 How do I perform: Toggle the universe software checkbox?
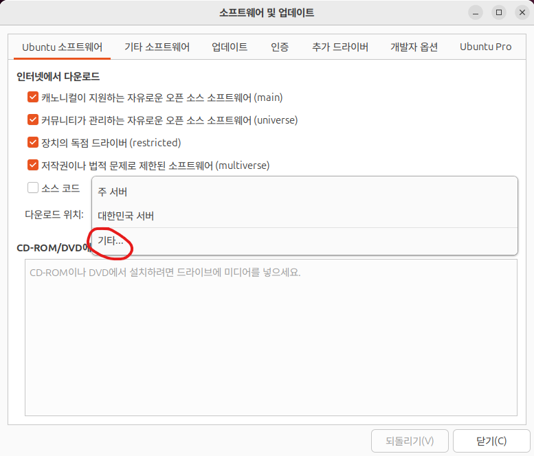pos(33,119)
